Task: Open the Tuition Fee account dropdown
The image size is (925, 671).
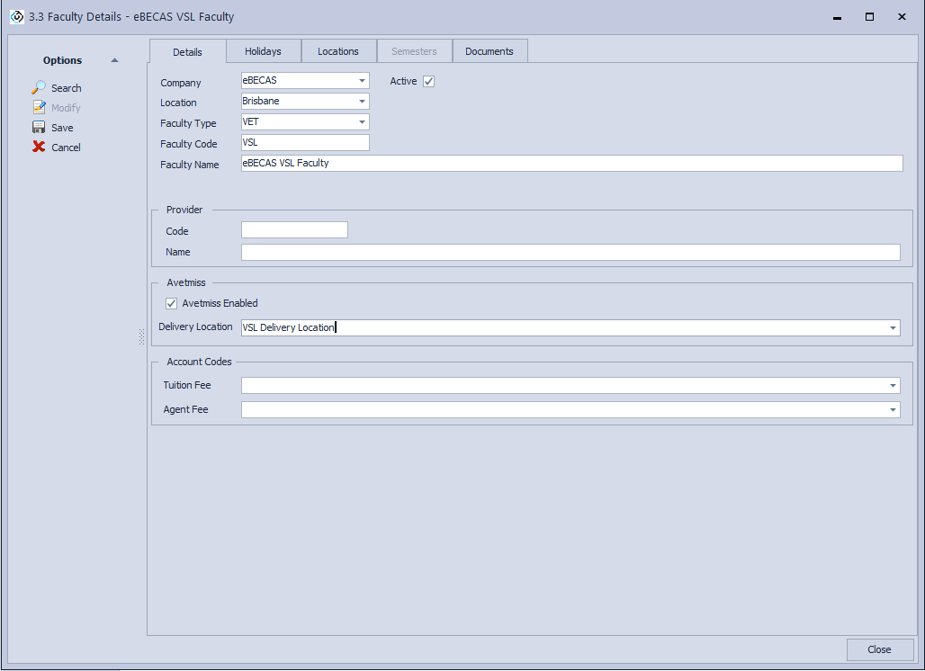Action: pyautogui.click(x=893, y=386)
